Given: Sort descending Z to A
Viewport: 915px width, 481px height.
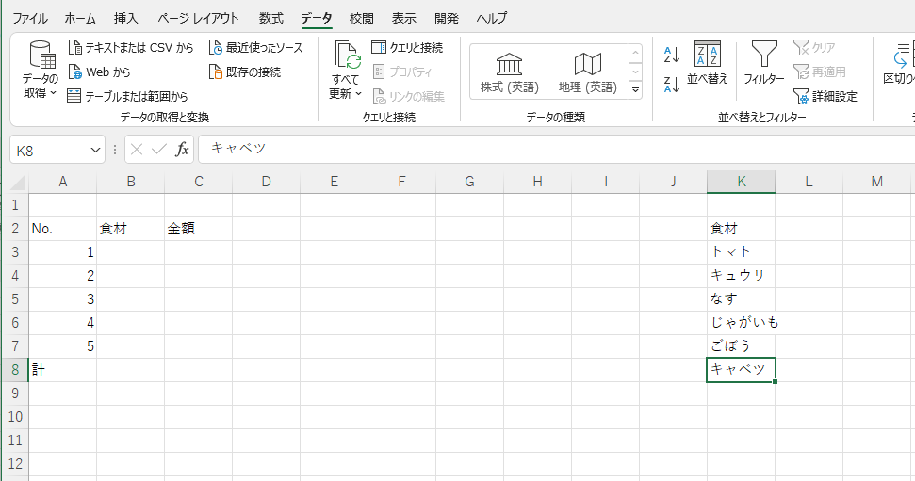Looking at the screenshot, I should point(672,85).
